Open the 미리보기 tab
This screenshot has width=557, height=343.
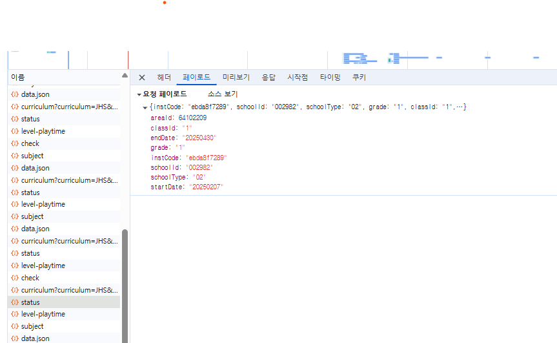tap(236, 78)
